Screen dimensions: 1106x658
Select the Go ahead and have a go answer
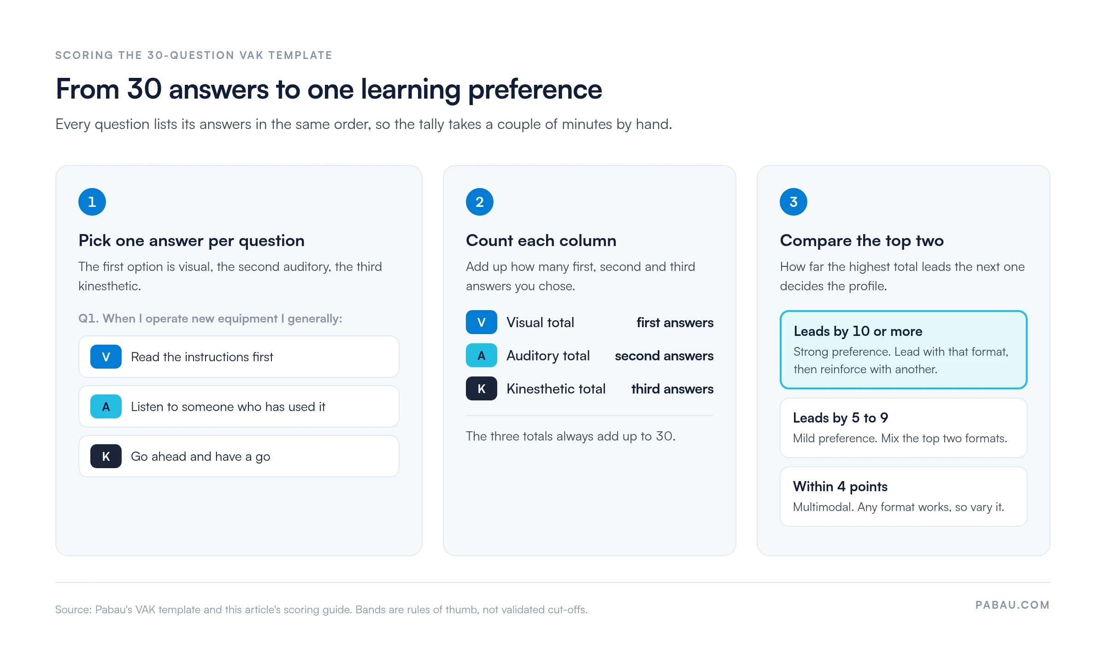[239, 456]
